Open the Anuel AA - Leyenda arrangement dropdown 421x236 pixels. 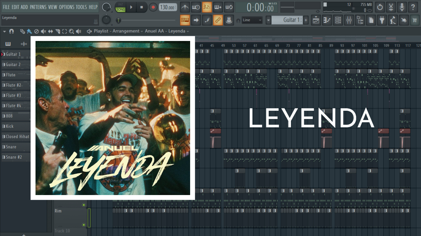167,31
